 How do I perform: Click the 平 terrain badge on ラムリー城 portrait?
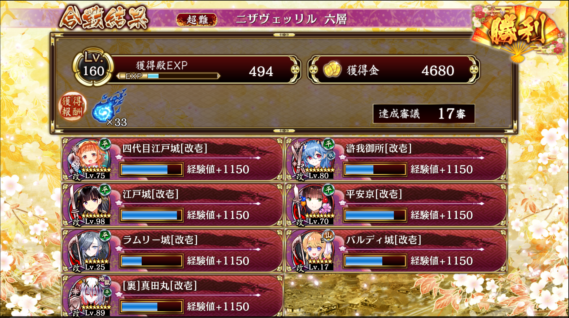105,235
